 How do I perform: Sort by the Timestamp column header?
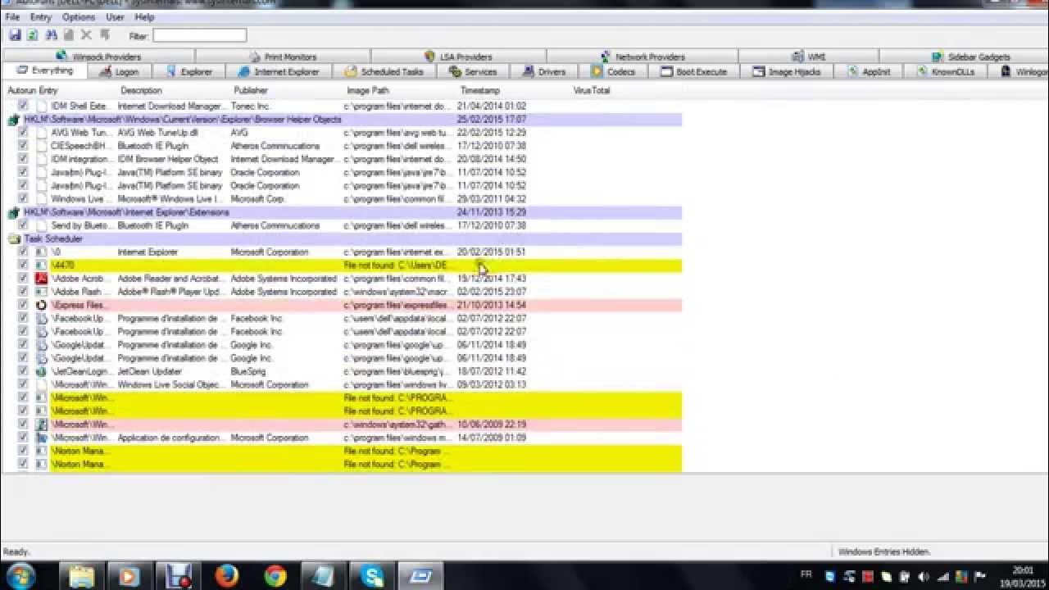click(480, 91)
